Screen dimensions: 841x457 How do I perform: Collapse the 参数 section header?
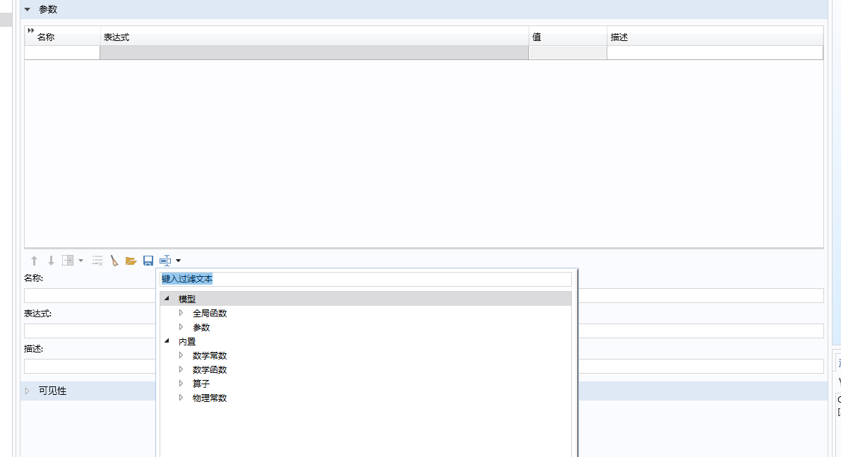(27, 9)
